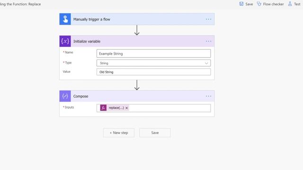Collapse the Initialize variable card header

[137, 41]
